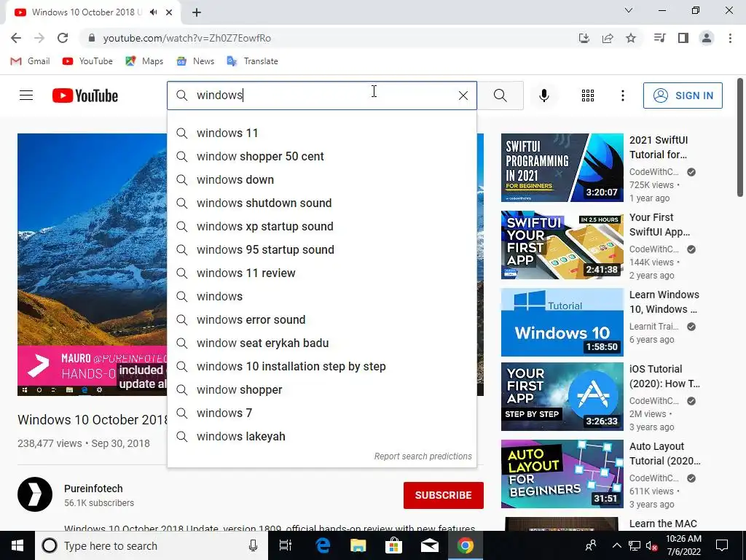The height and width of the screenshot is (560, 746).
Task: Click the share this page icon
Action: click(x=608, y=38)
